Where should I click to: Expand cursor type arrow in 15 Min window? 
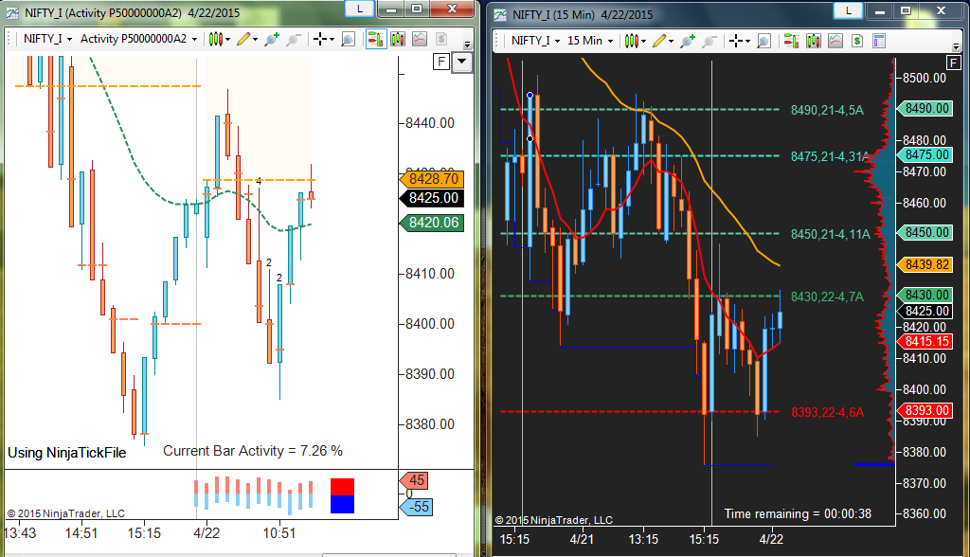click(x=747, y=42)
